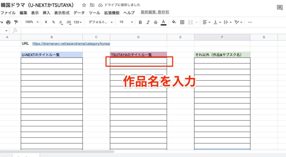The height and width of the screenshot is (157, 286).
Task: Select column G header
Action: pos(264,37)
